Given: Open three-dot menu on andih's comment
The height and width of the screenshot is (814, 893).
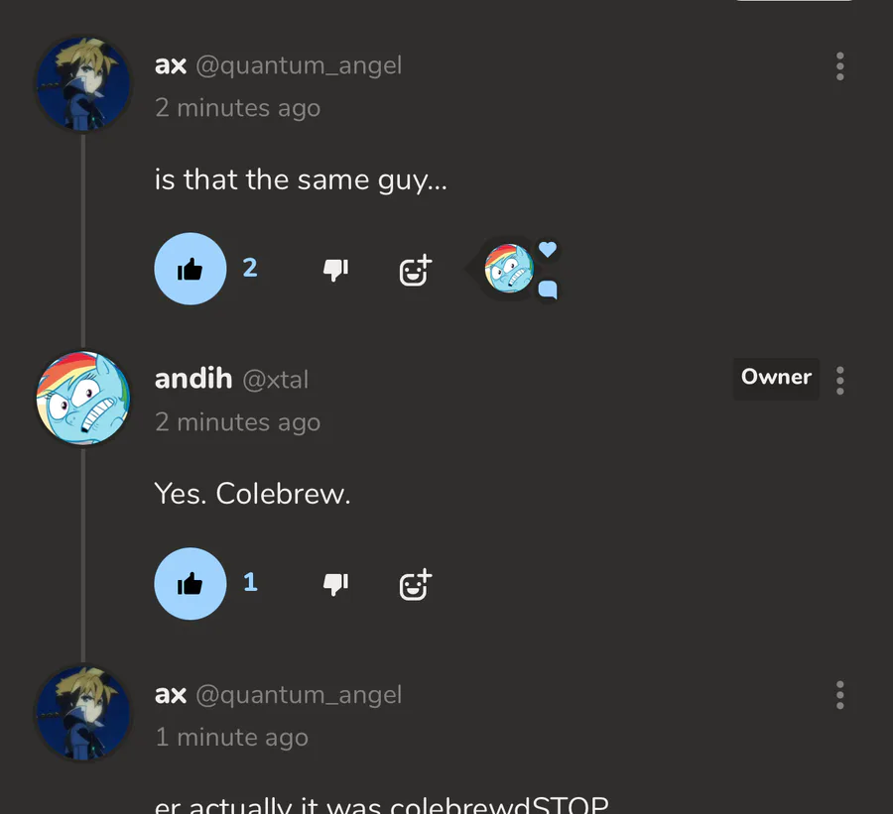Looking at the screenshot, I should (x=840, y=381).
